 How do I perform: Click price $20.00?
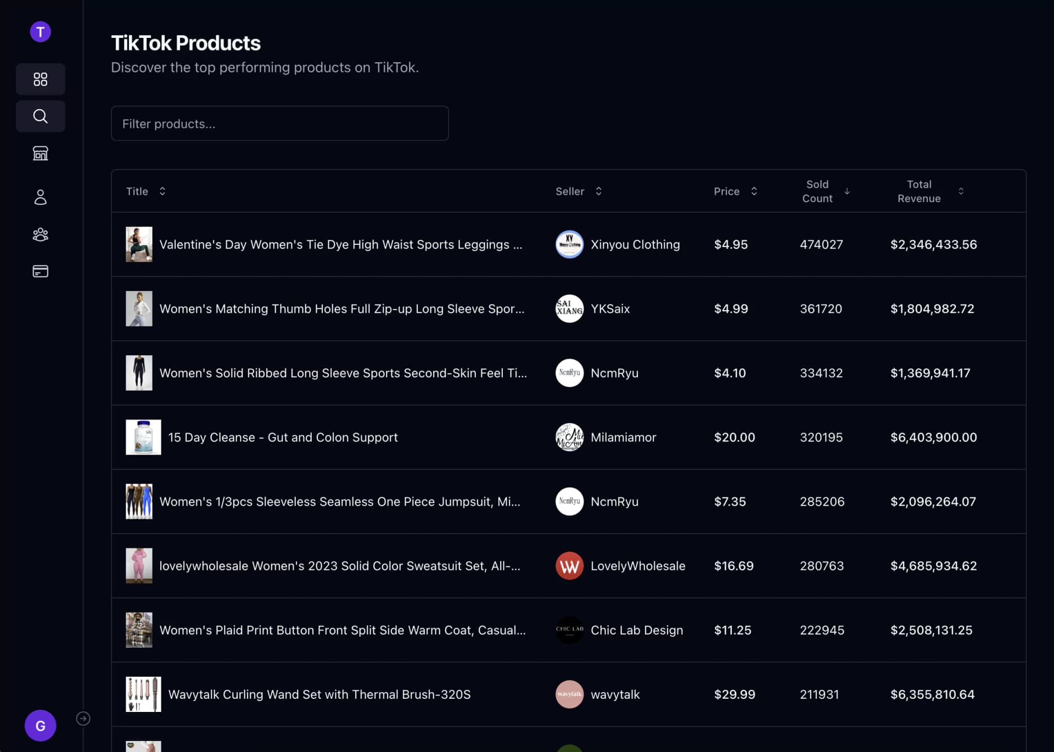coord(735,437)
